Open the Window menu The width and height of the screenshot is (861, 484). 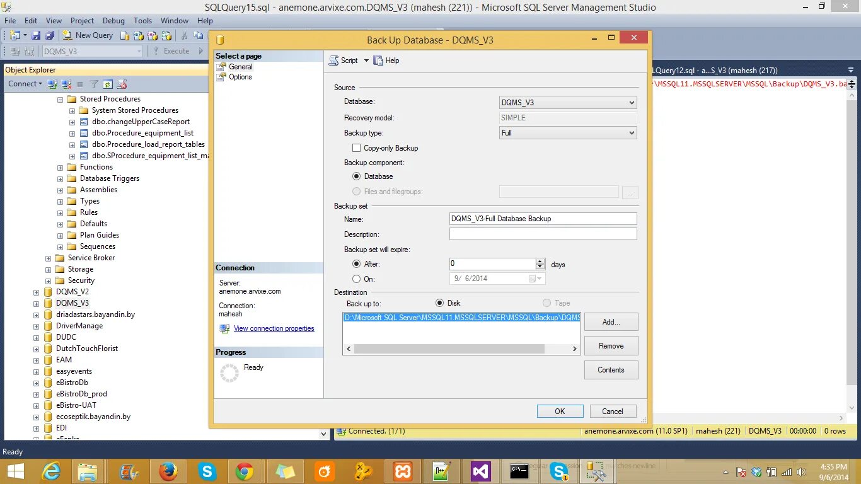coord(175,21)
